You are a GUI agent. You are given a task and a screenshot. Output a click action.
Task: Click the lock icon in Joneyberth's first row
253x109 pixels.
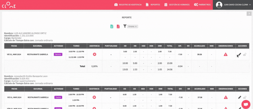click(245, 97)
